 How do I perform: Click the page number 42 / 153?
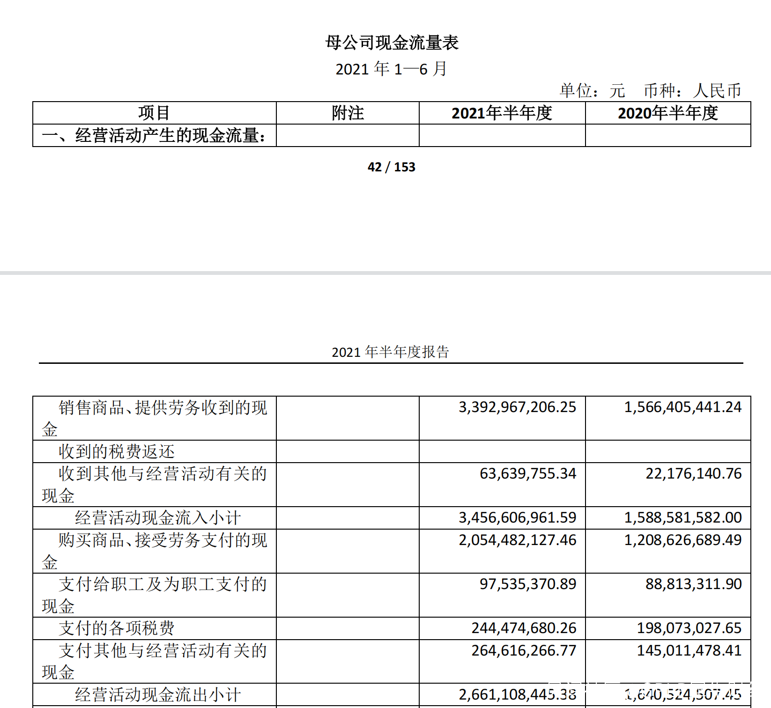pos(392,167)
